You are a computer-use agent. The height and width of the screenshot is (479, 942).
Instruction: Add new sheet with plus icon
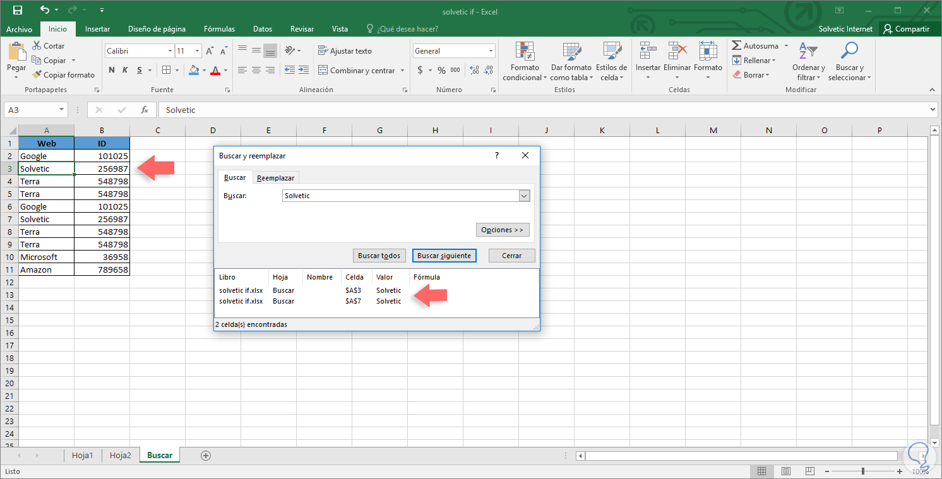point(205,455)
